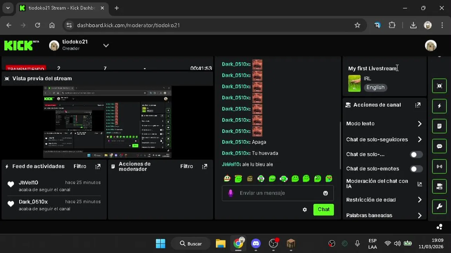451x253 pixels.
Task: Pop out the Acciones de canal panel
Action: point(418,105)
